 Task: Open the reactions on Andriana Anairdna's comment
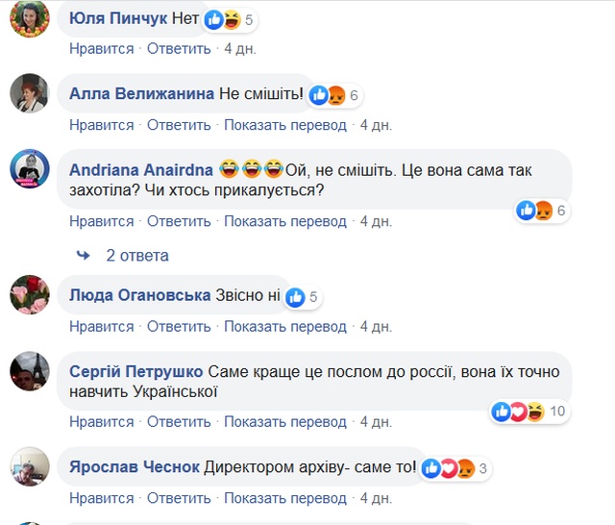click(x=534, y=211)
